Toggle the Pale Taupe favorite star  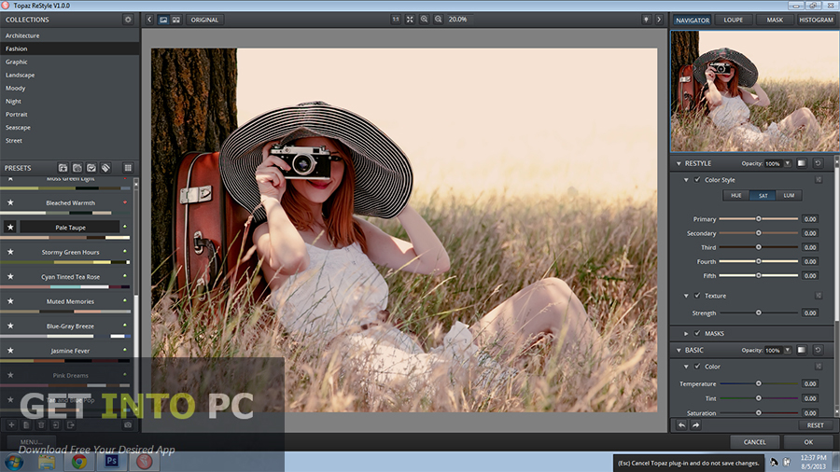coord(10,227)
